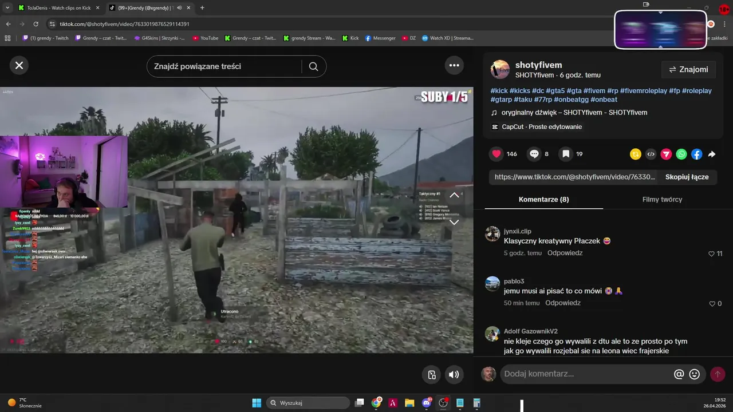
Task: Insert a mention with the @ icon
Action: 679,374
